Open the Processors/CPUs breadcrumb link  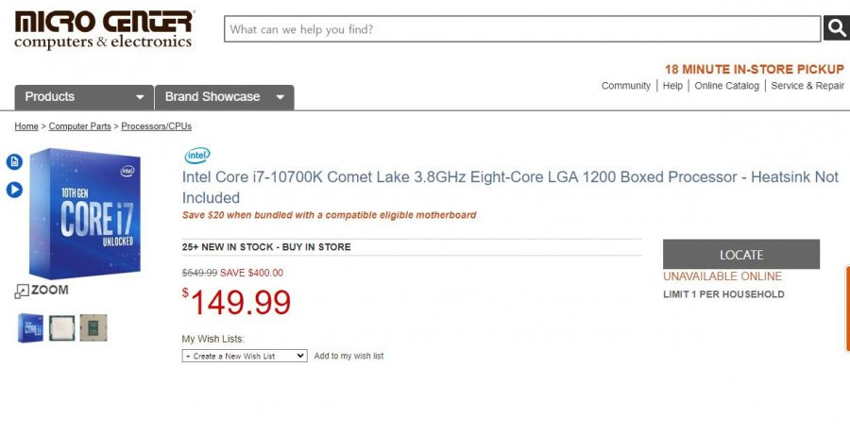156,126
